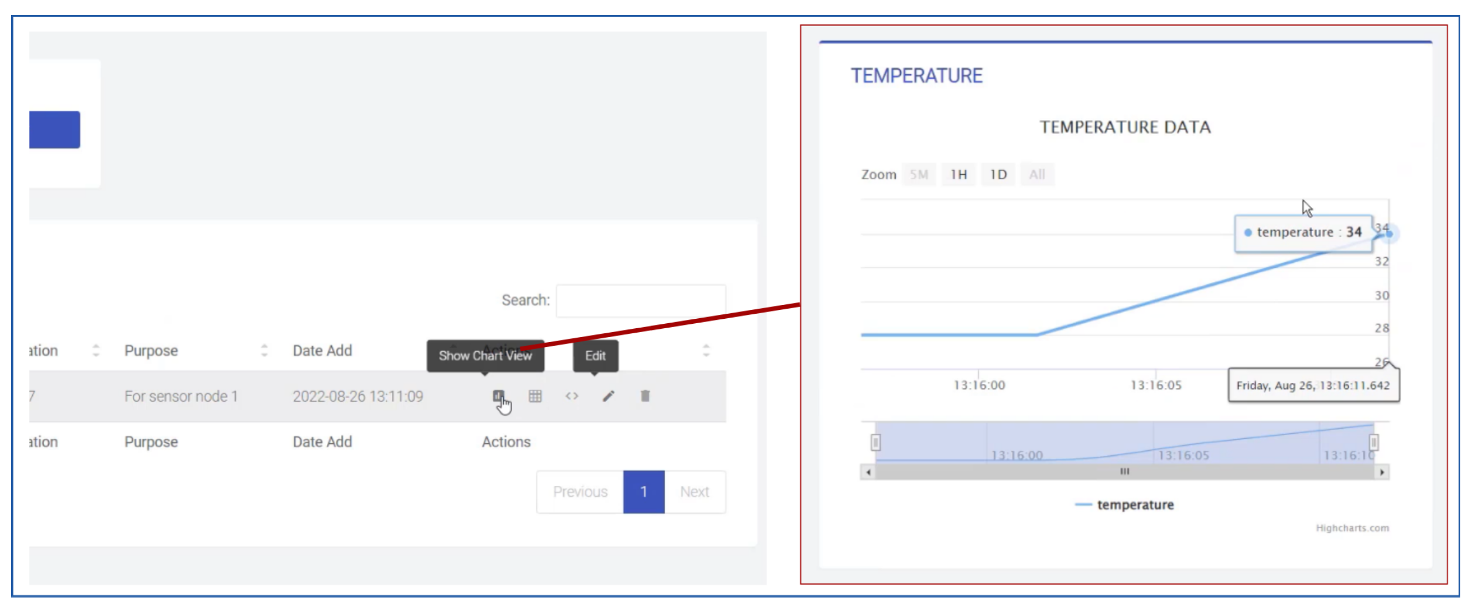This screenshot has width=1473, height=616.
Task: Click the code brackets icon in Actions
Action: coord(571,396)
